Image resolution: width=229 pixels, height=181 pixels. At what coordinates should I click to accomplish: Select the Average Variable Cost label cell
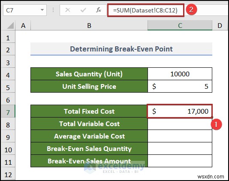(x=89, y=136)
